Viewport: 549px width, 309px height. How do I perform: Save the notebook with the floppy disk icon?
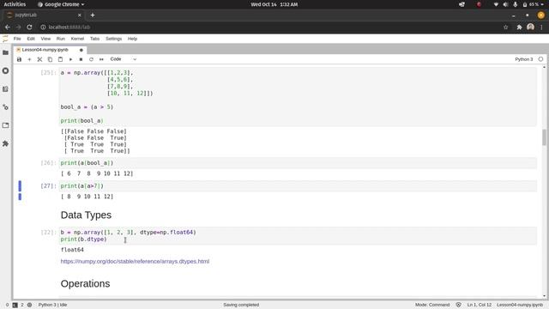pyautogui.click(x=19, y=59)
